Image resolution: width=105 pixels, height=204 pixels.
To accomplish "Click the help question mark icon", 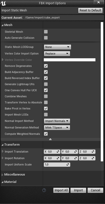I will (44, 190).
